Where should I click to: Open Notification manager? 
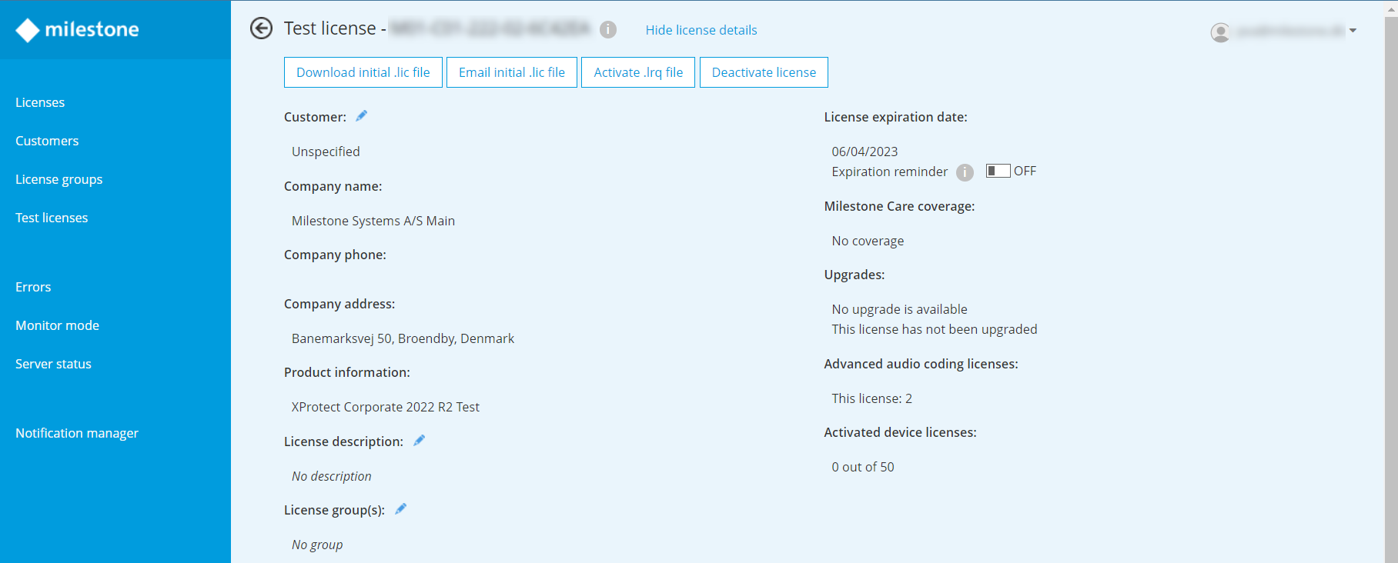pos(77,433)
